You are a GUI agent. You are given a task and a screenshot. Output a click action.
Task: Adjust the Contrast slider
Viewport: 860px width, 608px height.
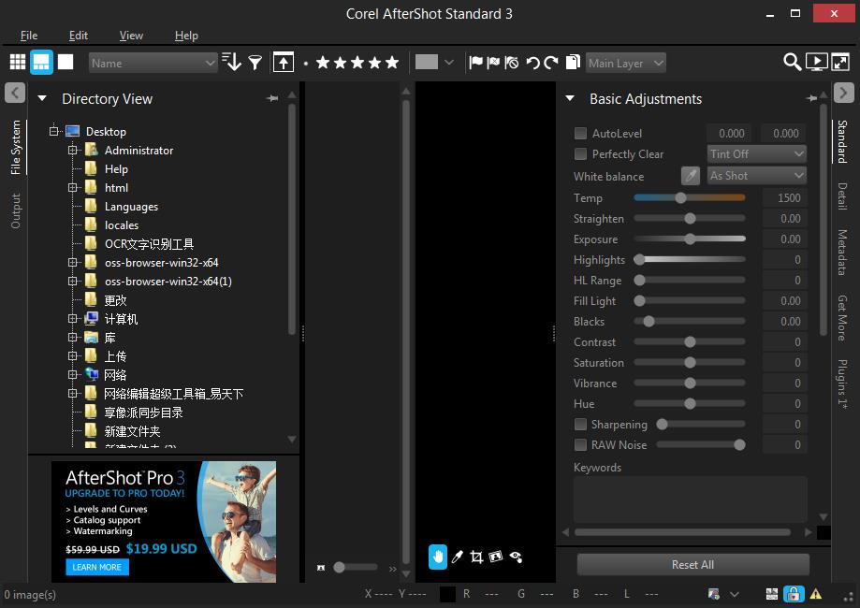click(690, 342)
